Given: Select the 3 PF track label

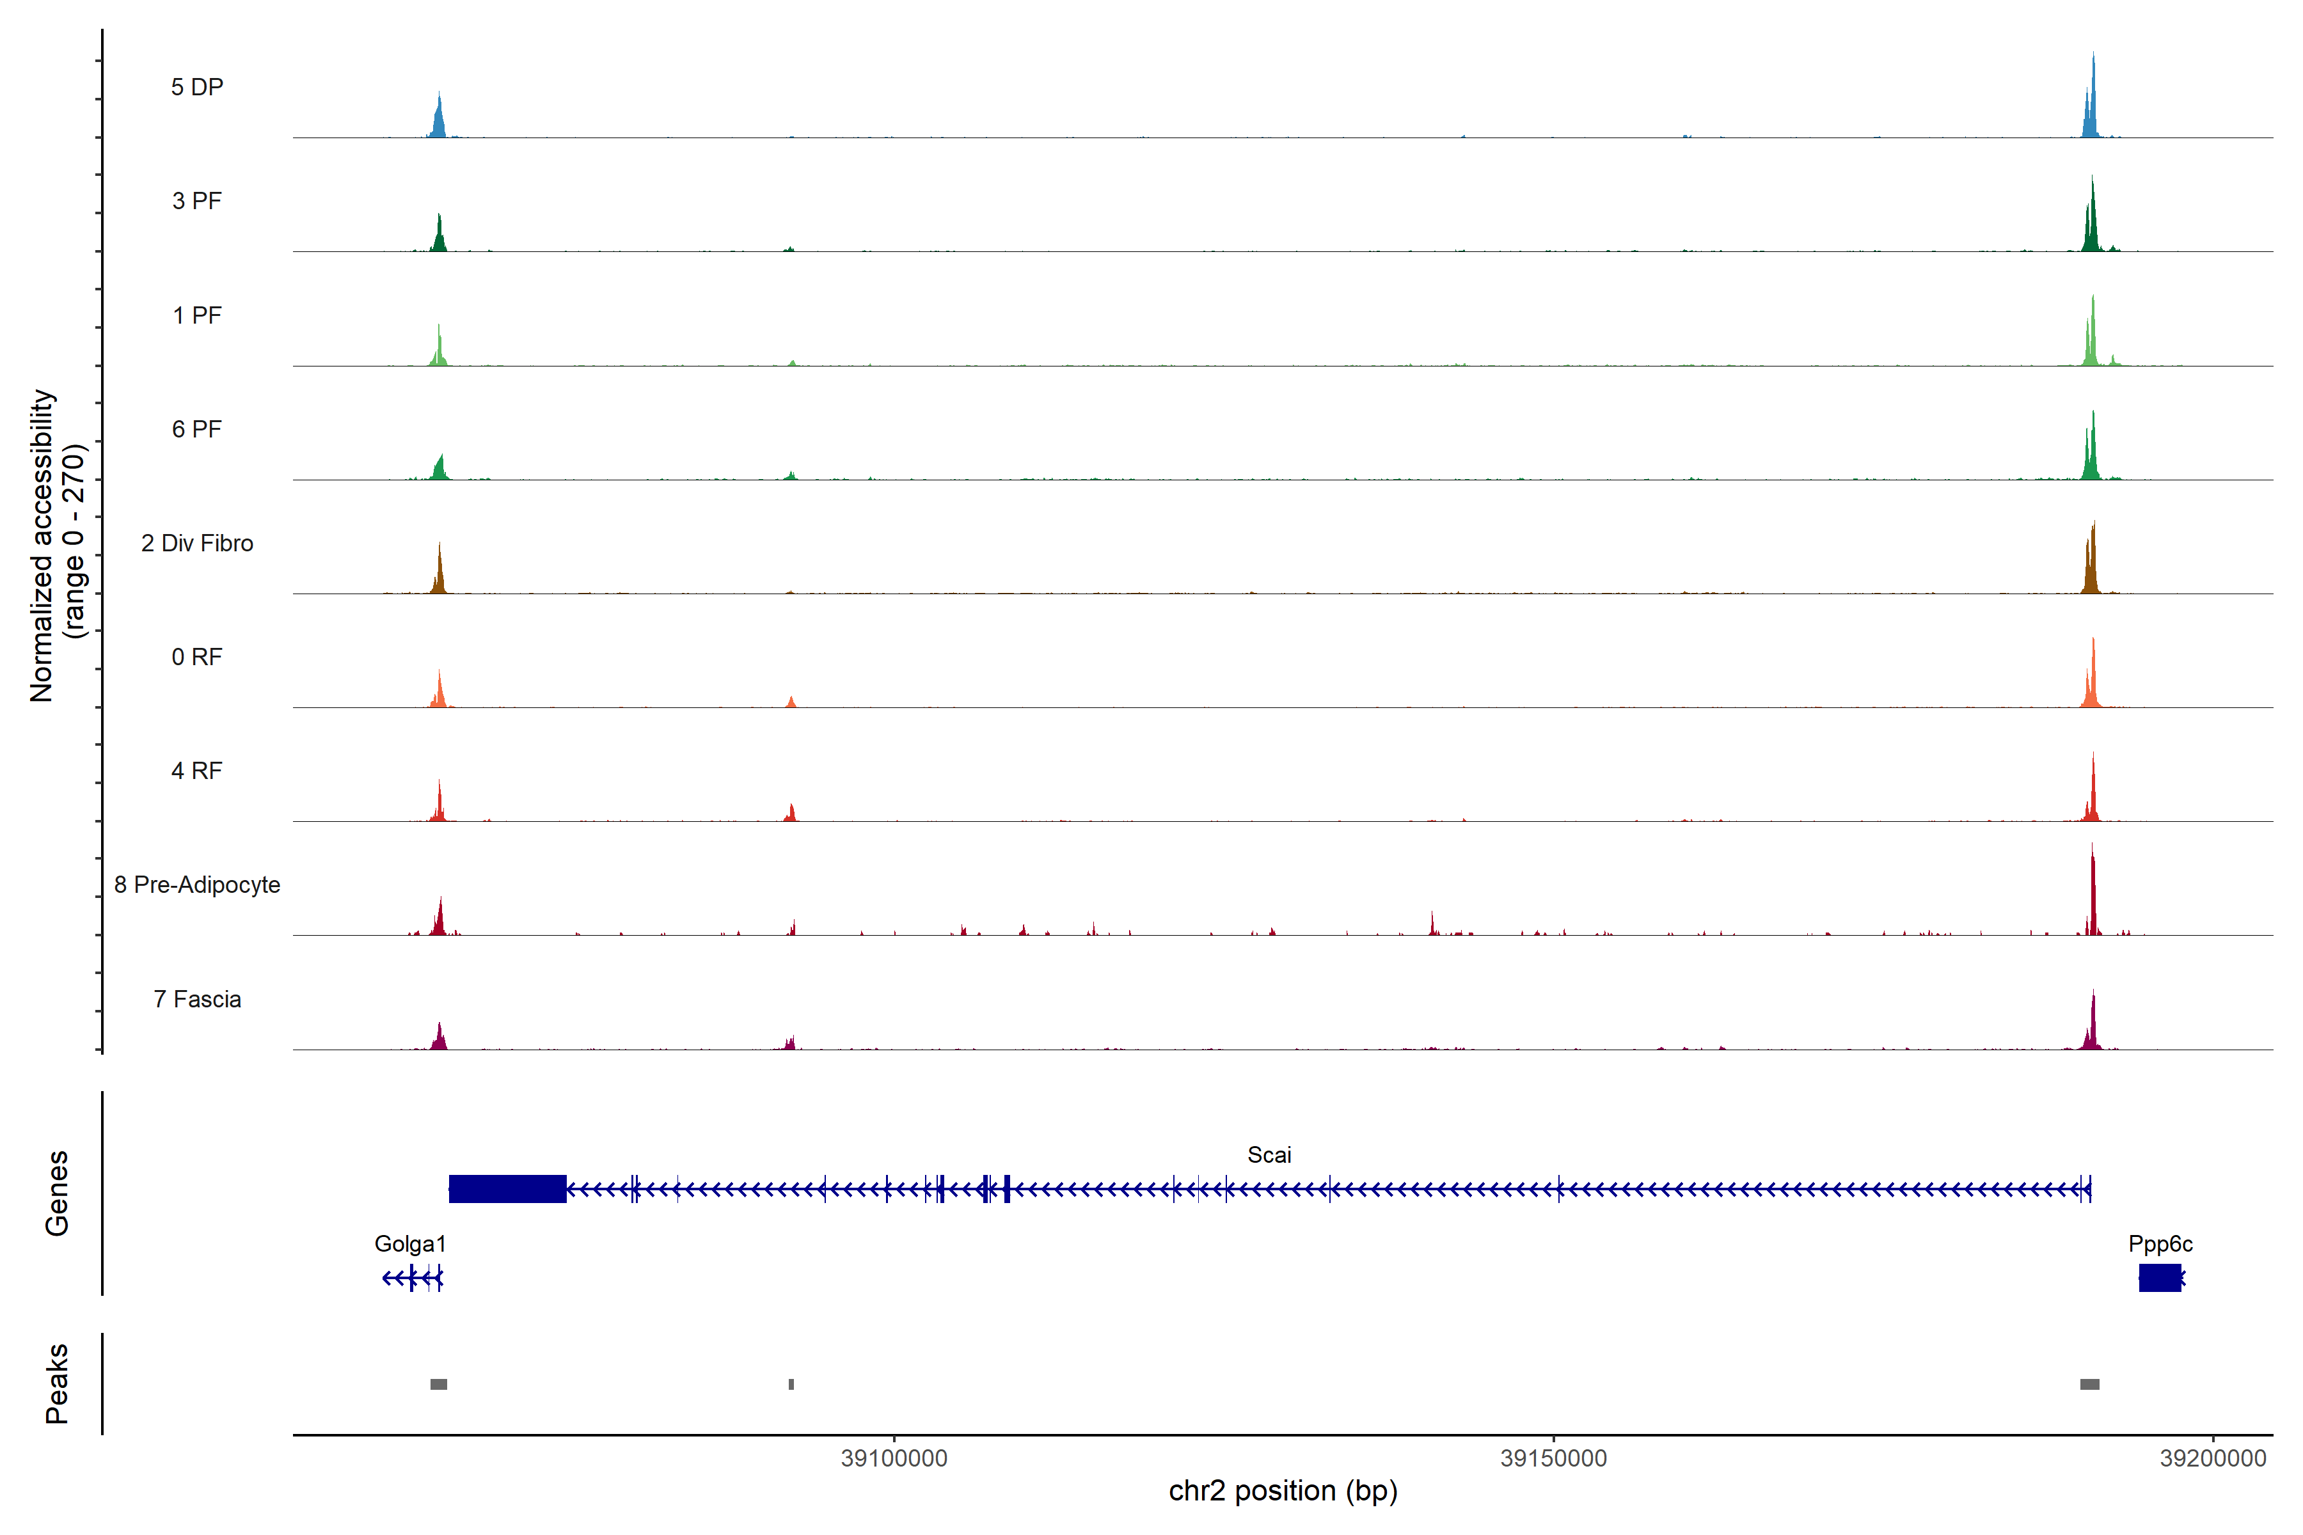Looking at the screenshot, I should (x=197, y=201).
